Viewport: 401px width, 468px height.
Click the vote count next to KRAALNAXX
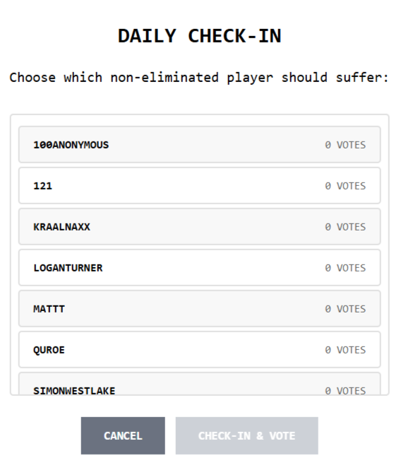tap(345, 227)
